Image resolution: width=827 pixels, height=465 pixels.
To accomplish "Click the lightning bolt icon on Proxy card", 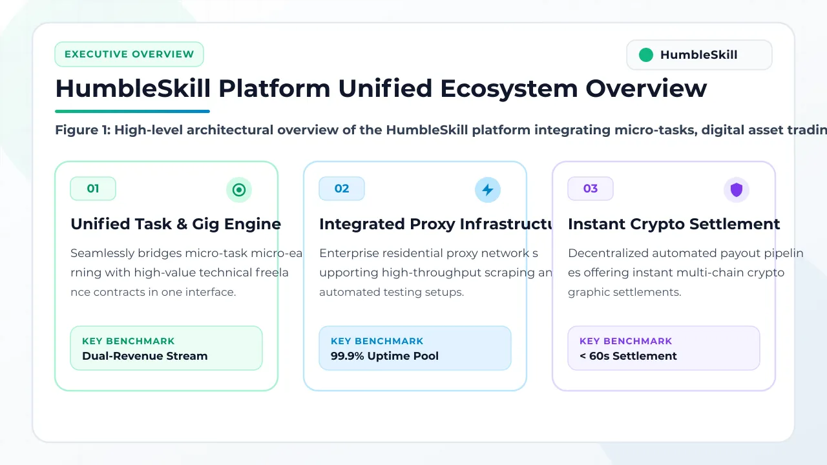I will (488, 190).
